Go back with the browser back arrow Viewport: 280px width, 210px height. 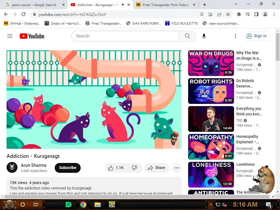point(6,14)
